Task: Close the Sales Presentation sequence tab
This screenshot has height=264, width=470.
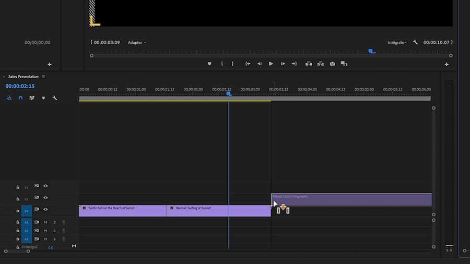Action: pyautogui.click(x=4, y=77)
